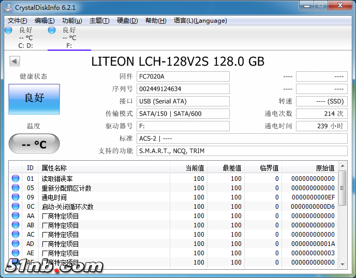Click the serial number field 002449124634
This screenshot has height=278, width=356.
pos(183,89)
